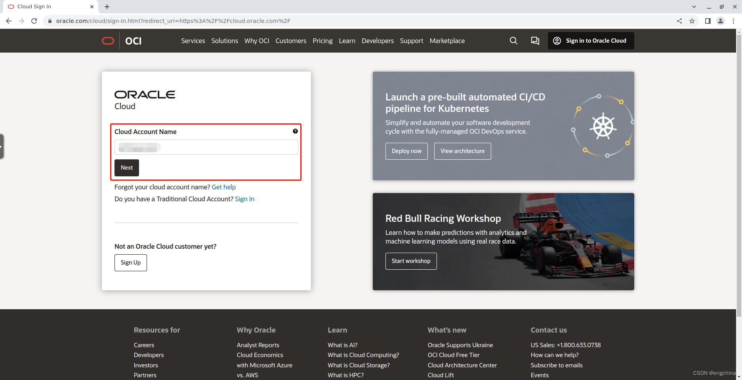
Task: Click the address bar URL
Action: tap(173, 21)
